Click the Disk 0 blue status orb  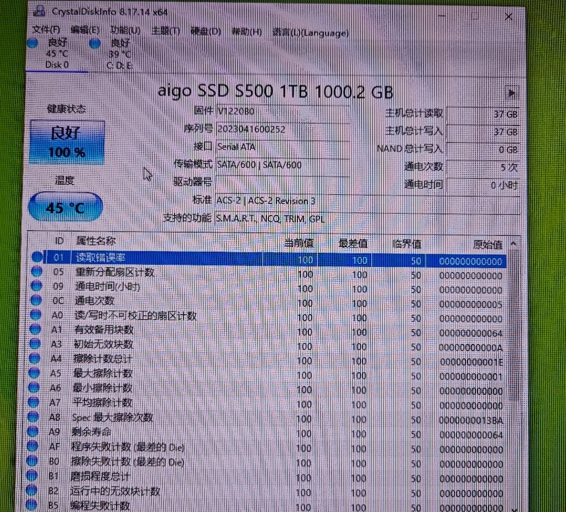coord(33,43)
